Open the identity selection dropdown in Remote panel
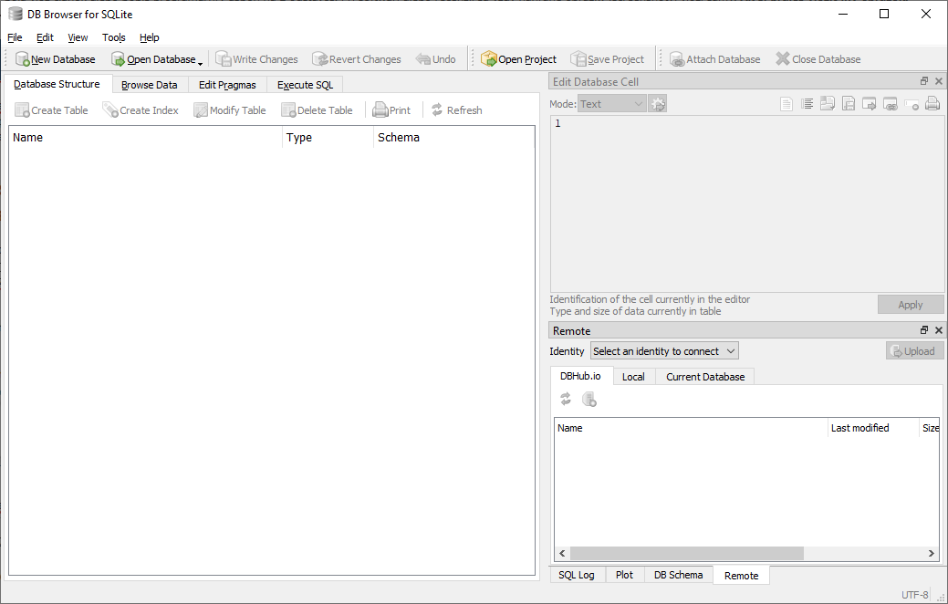The image size is (948, 604). pos(664,350)
